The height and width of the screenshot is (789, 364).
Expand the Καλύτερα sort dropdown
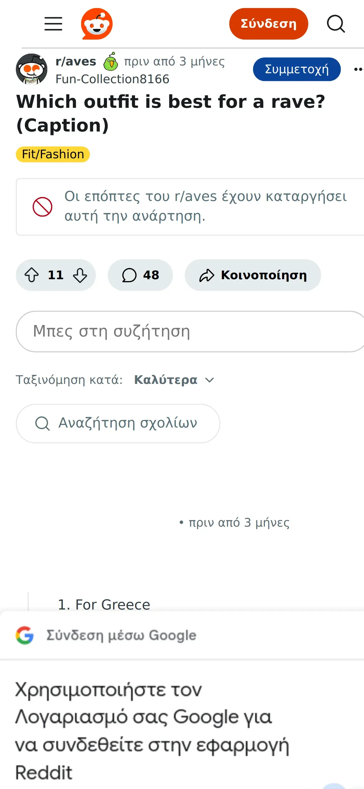pyautogui.click(x=166, y=380)
